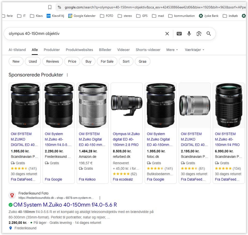Open the 8.509,00 kr. tripod-collar lens image
The width and height of the screenshot is (248, 235).
click(127, 105)
